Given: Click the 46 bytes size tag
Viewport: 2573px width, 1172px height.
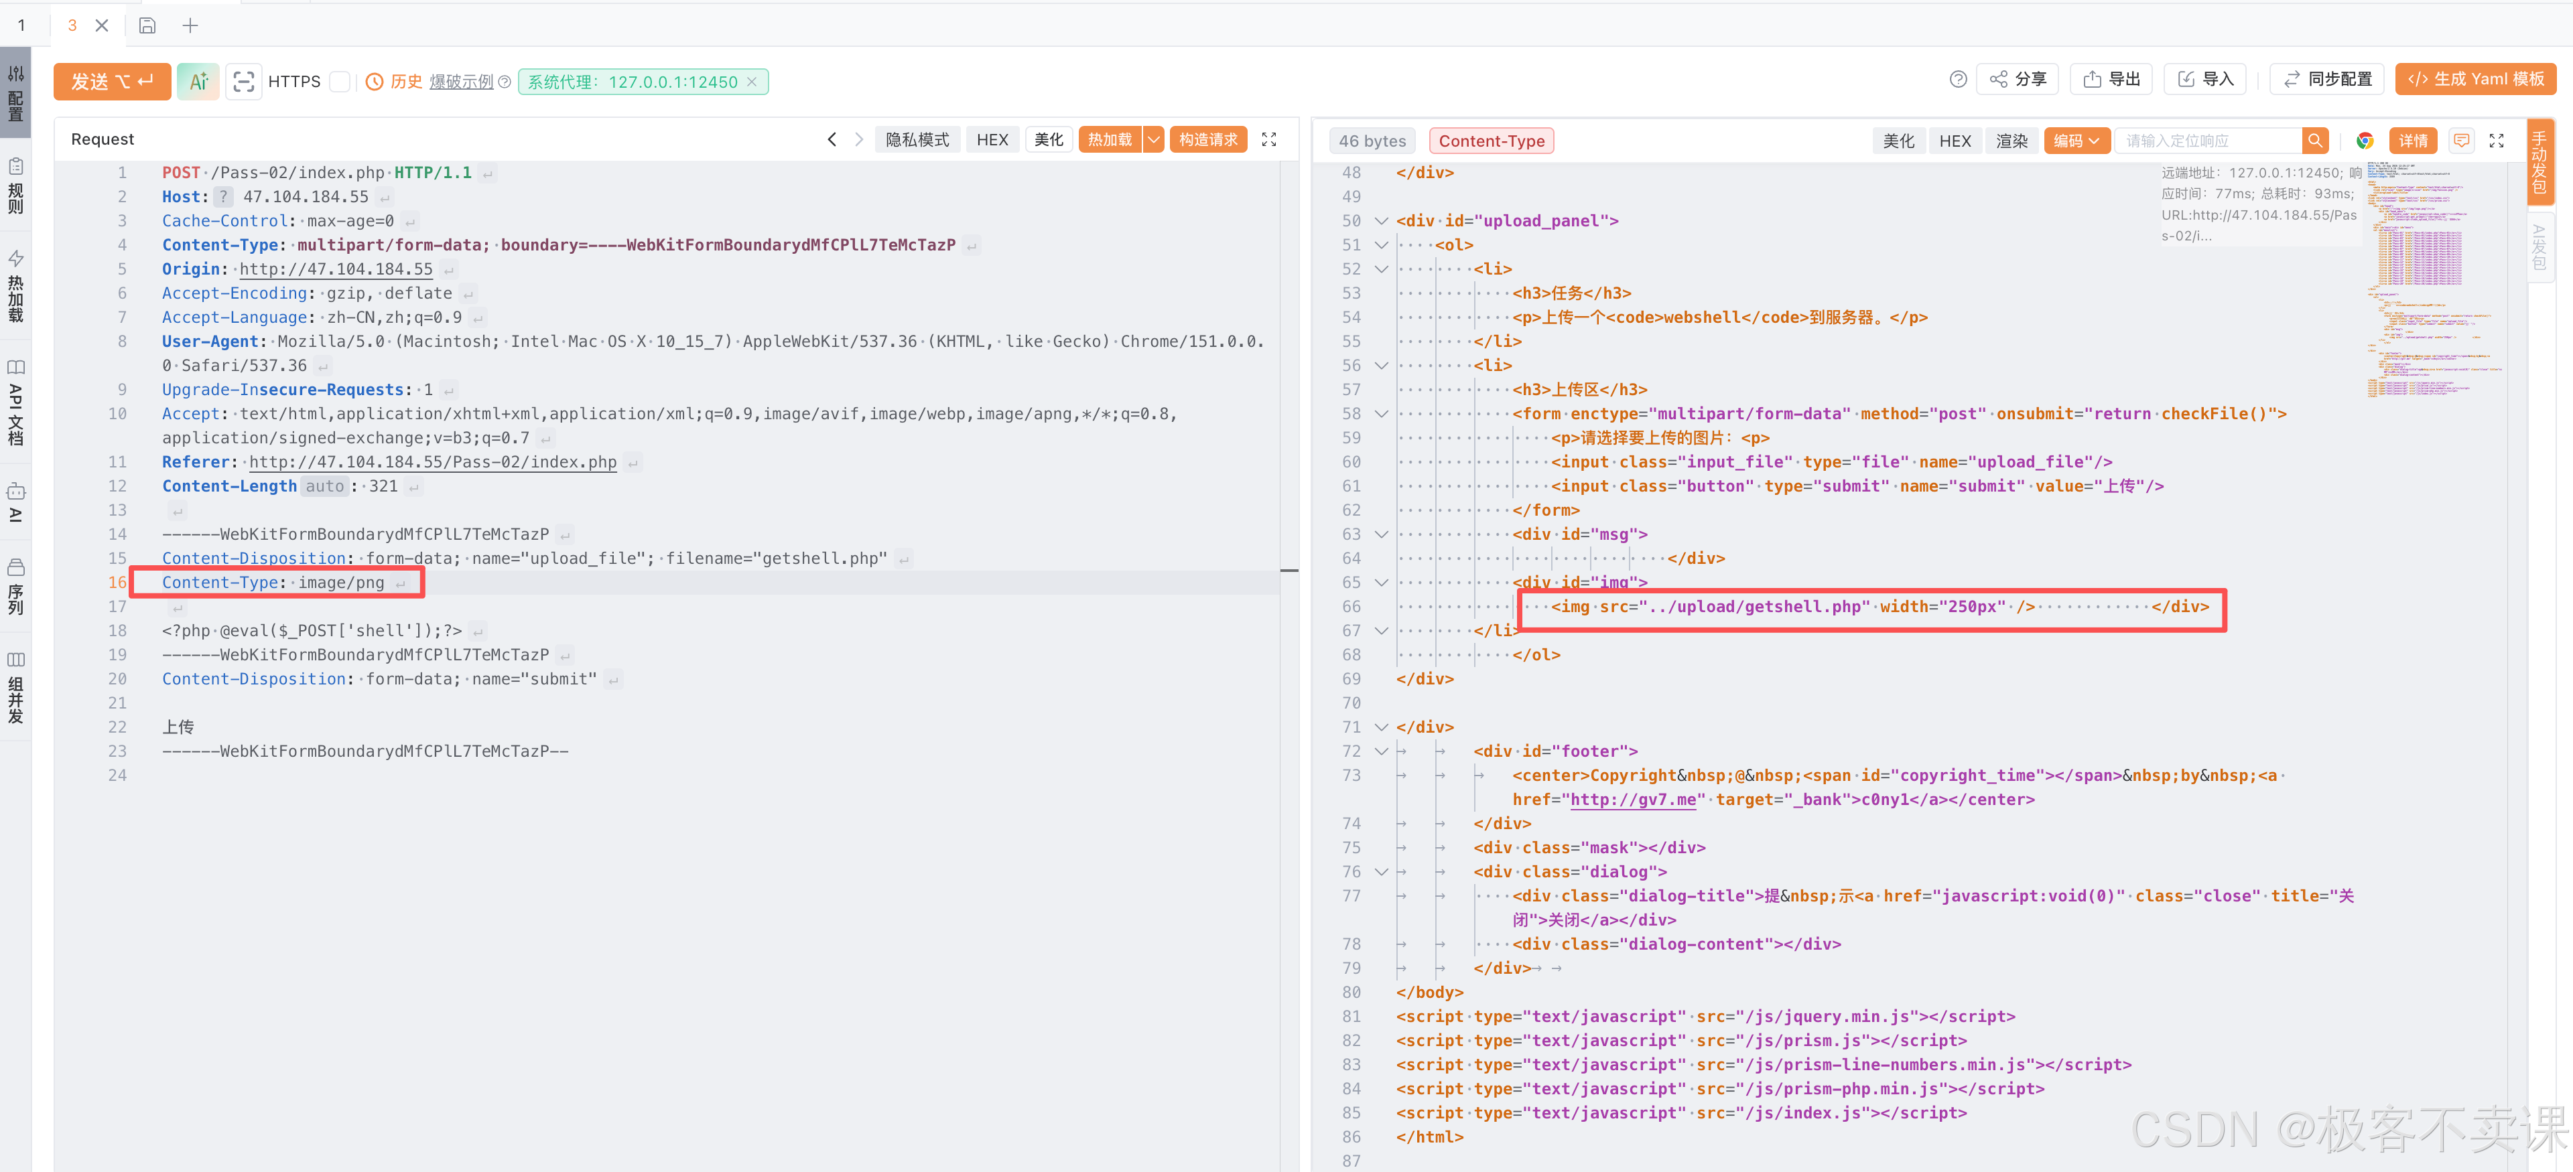Looking at the screenshot, I should pyautogui.click(x=1372, y=141).
